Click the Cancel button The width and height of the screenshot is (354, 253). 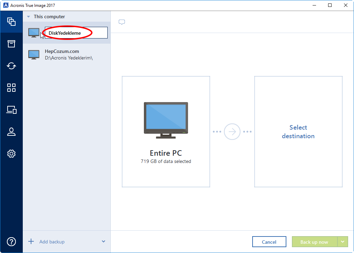269,242
